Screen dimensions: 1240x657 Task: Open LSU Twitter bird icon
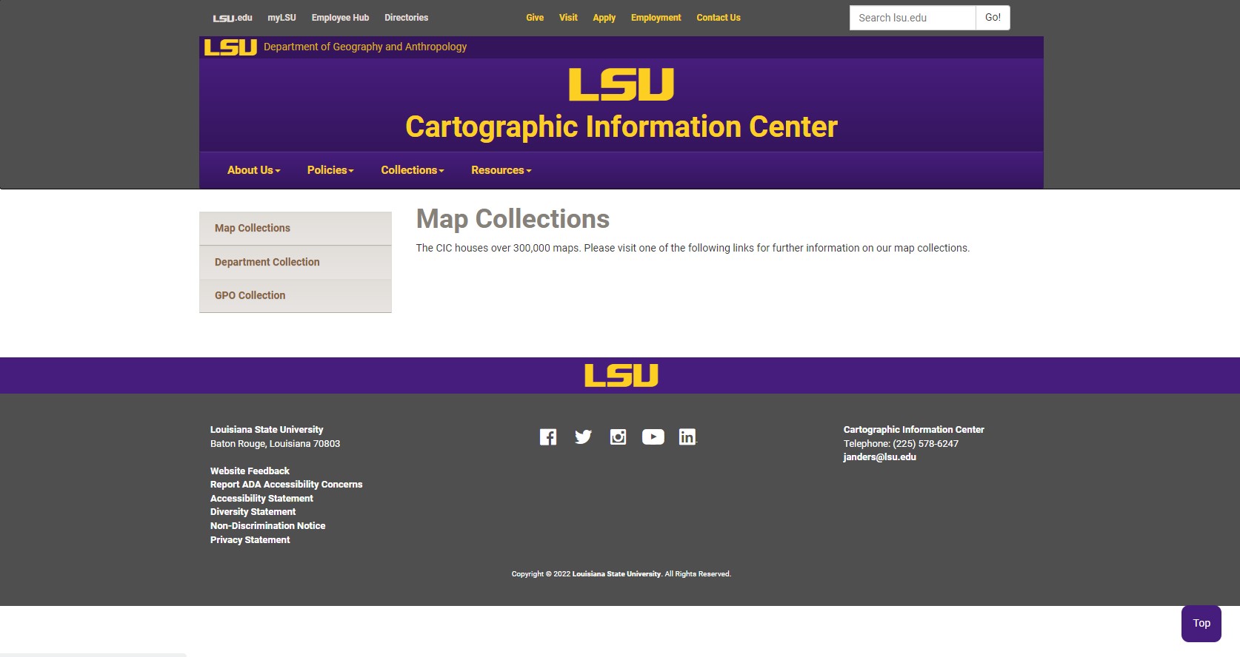coord(583,437)
